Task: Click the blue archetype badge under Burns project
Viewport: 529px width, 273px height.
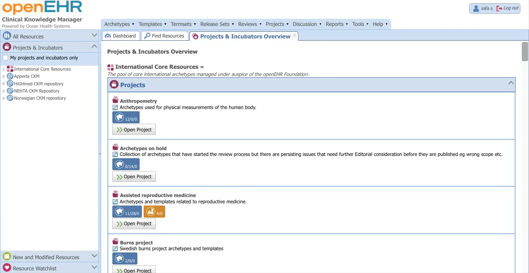Action: [x=125, y=258]
